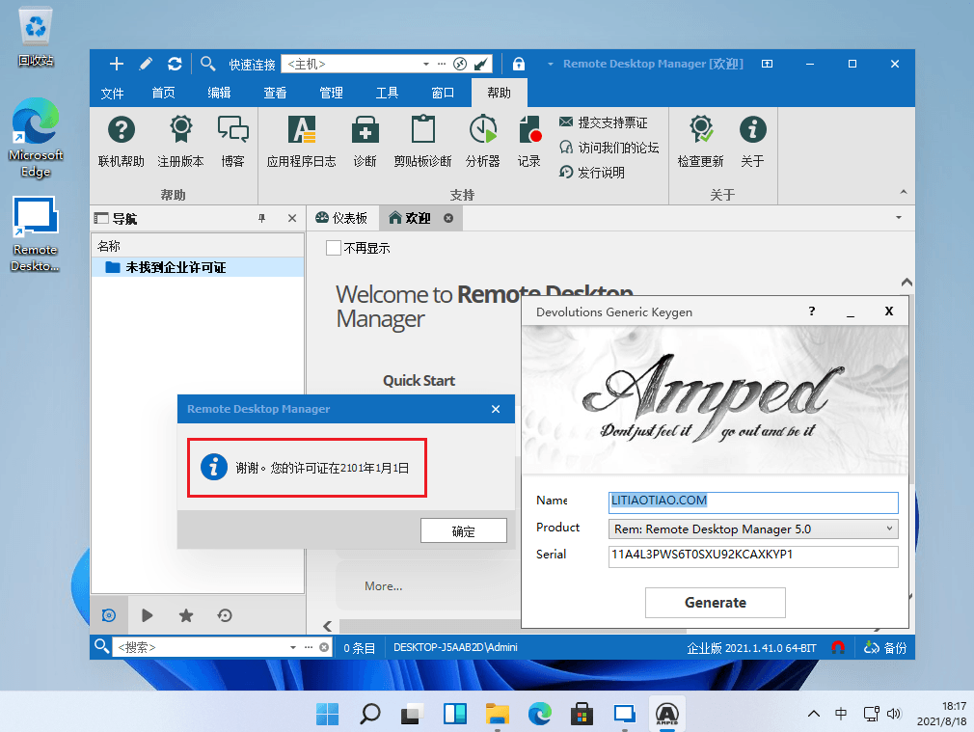The image size is (974, 732).
Task: Open Microsoft Store from the taskbar
Action: pos(582,714)
